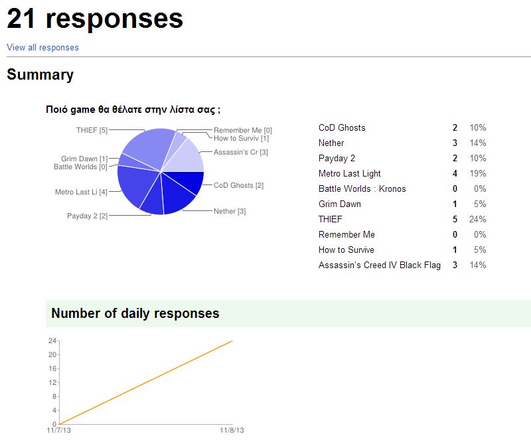This screenshot has height=442, width=531.
Task: Click the count 3 beside Assassin's Creed IV
Action: tap(455, 265)
